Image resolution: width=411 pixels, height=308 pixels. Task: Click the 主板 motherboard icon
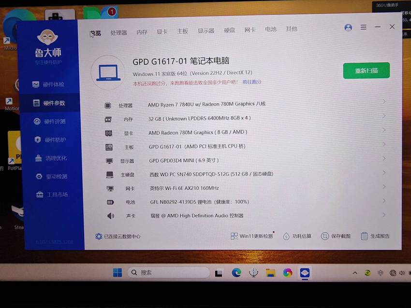[x=109, y=147]
